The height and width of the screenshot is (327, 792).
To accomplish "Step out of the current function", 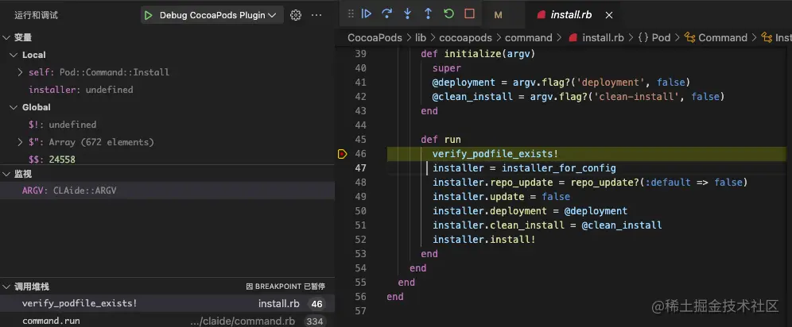I will point(428,14).
